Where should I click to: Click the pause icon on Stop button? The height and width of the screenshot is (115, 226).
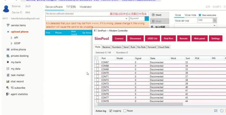pos(153,21)
